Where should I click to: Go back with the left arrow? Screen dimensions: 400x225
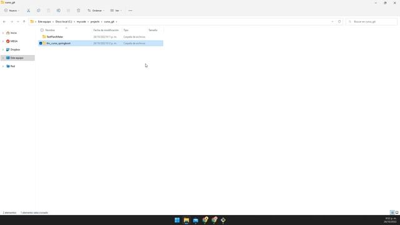[4, 22]
